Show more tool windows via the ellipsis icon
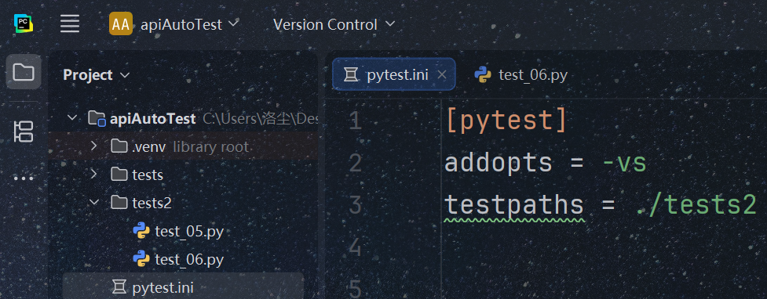767x299 pixels. (x=24, y=178)
